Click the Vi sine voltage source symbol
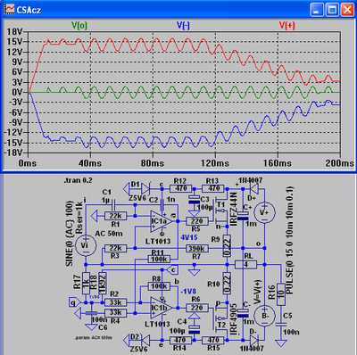The width and height of the screenshot is (357, 355). coord(85,245)
